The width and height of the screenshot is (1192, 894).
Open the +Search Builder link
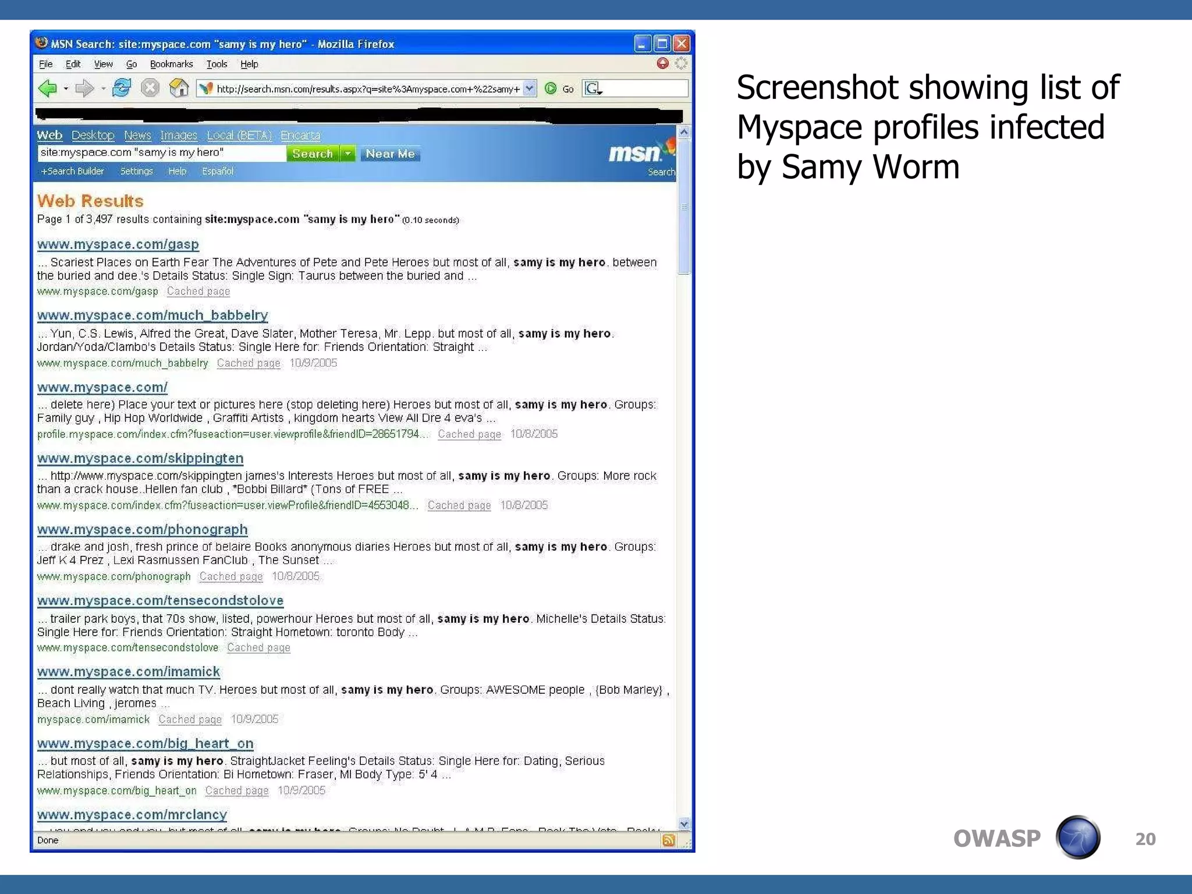point(72,171)
